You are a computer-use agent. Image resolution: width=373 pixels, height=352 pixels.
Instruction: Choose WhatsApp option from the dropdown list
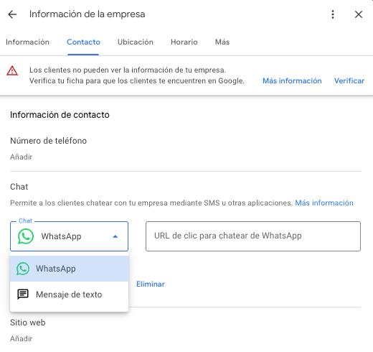(69, 269)
